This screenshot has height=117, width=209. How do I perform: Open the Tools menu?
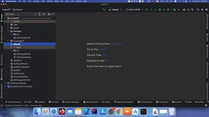click(x=67, y=1)
